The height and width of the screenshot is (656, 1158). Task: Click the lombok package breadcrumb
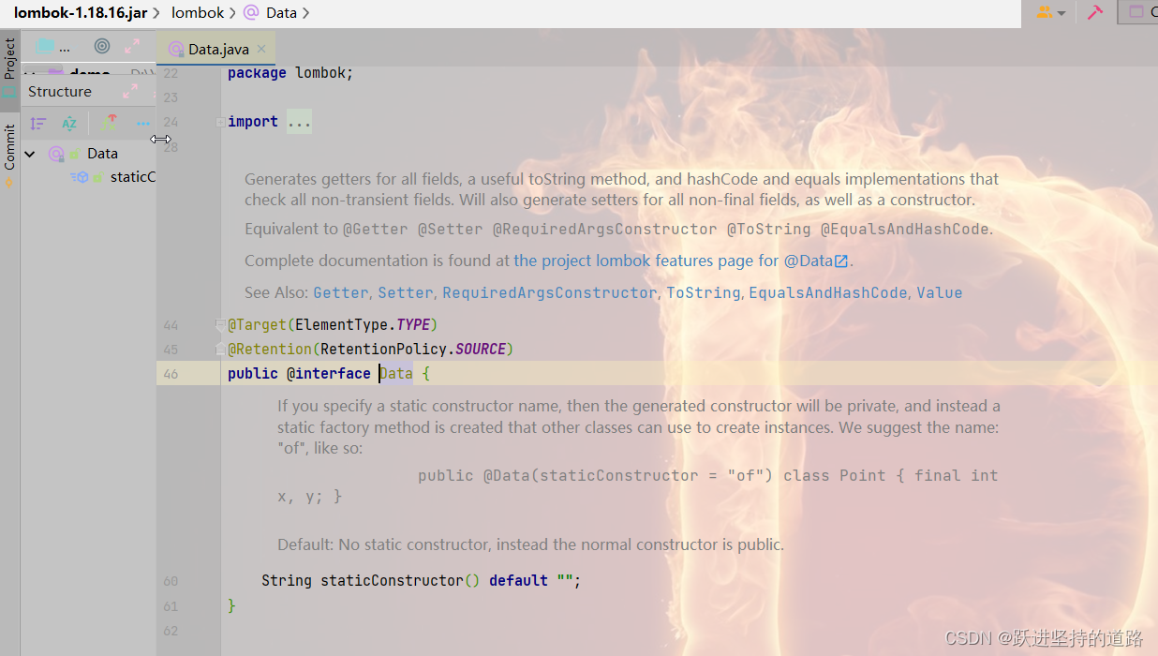coord(198,12)
